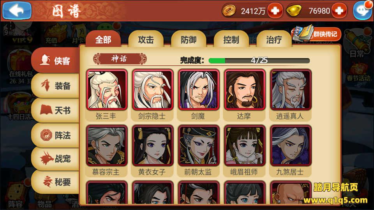
Task: Select 剑魔 hero portrait
Action: [199, 90]
